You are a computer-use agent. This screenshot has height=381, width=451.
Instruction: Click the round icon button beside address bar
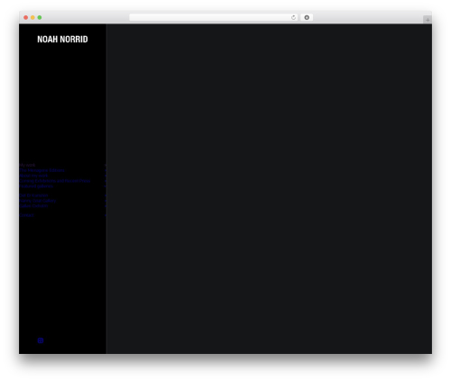pyautogui.click(x=307, y=17)
